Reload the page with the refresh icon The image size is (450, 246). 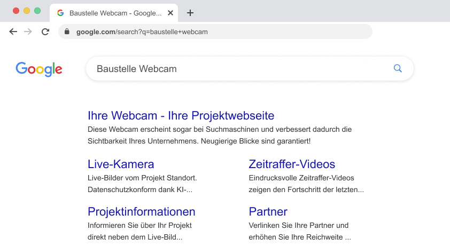pyautogui.click(x=45, y=31)
